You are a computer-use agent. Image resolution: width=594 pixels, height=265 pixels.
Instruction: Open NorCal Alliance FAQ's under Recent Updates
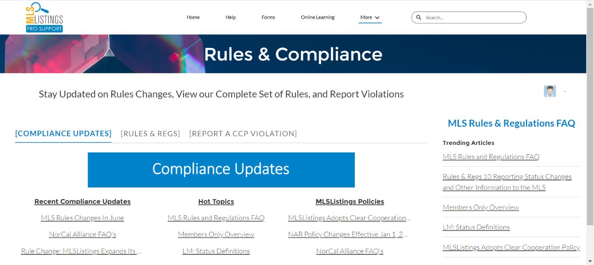coord(82,234)
